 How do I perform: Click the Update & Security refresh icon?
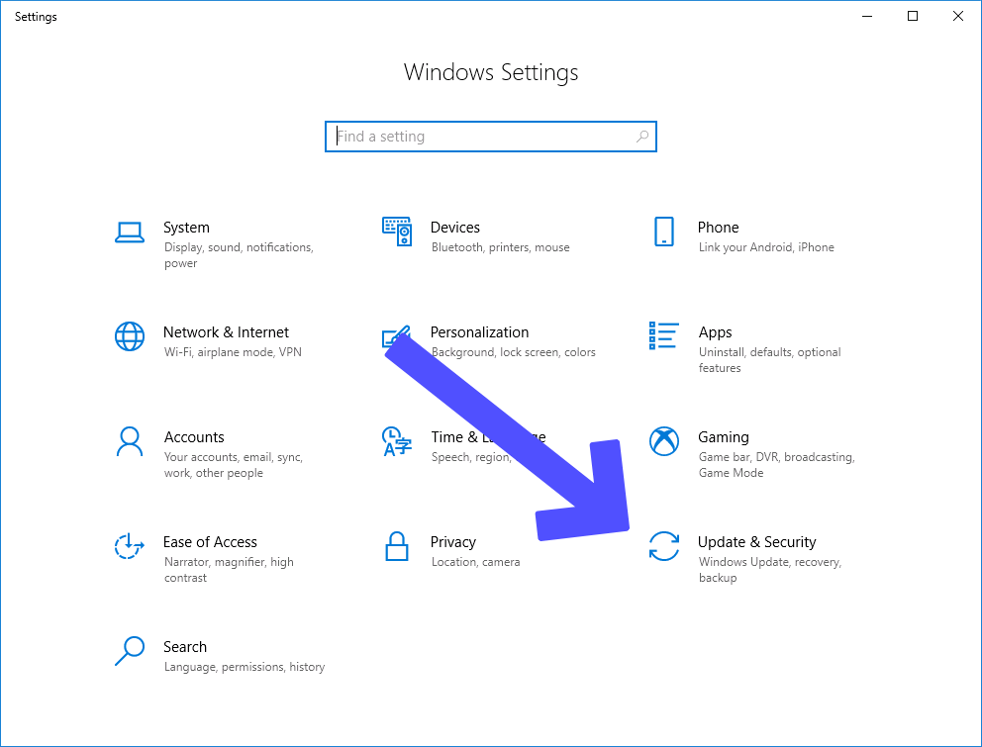pos(664,546)
